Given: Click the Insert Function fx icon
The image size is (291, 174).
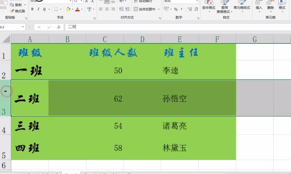Looking at the screenshot, I should 59,27.
